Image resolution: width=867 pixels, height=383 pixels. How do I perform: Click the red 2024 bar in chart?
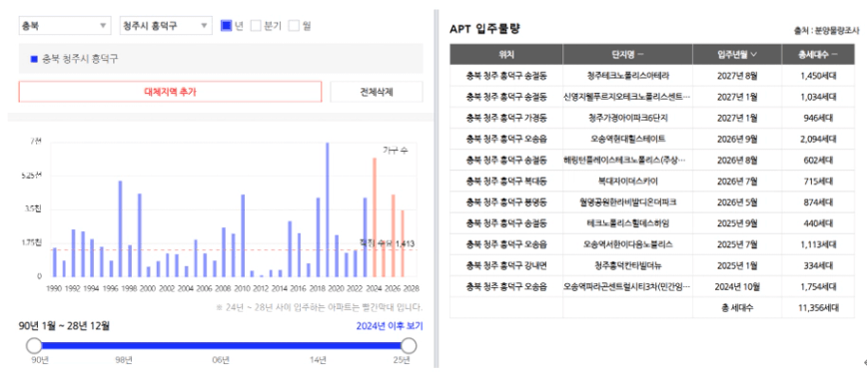click(x=375, y=216)
